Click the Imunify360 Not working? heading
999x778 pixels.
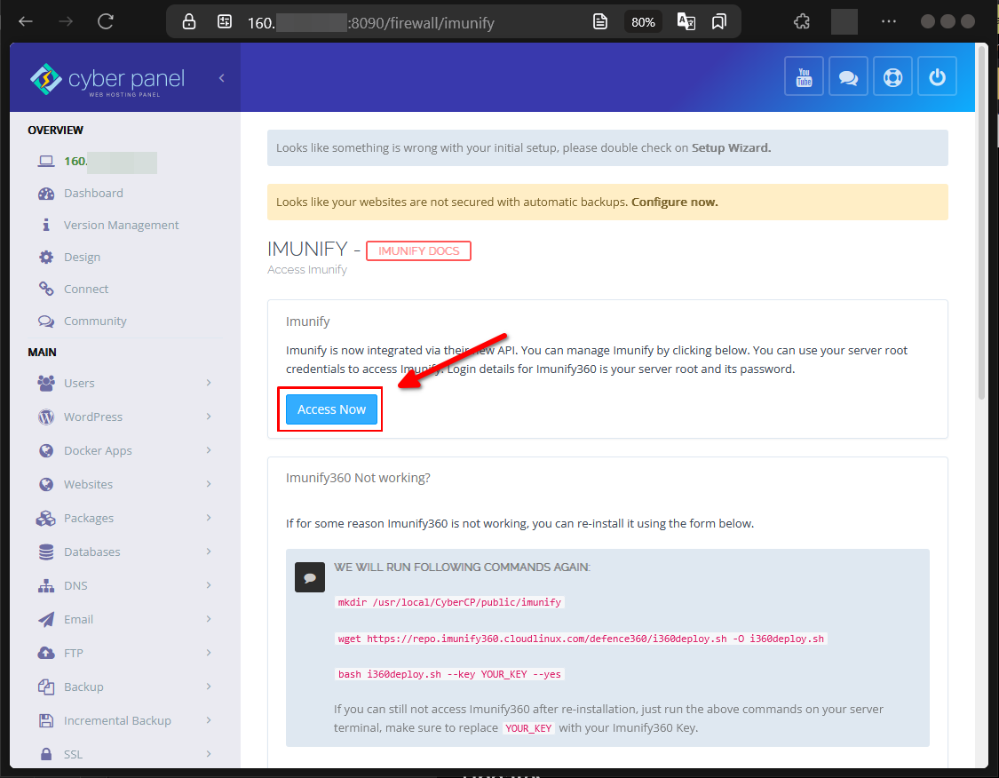358,478
